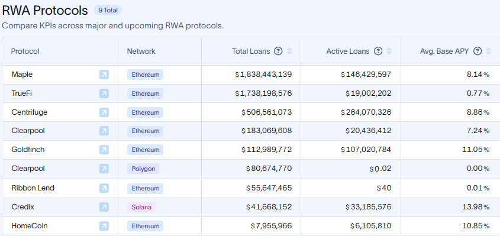Click HomeCoin active loans $6,105,810
The width and height of the screenshot is (500, 236).
pos(371,226)
